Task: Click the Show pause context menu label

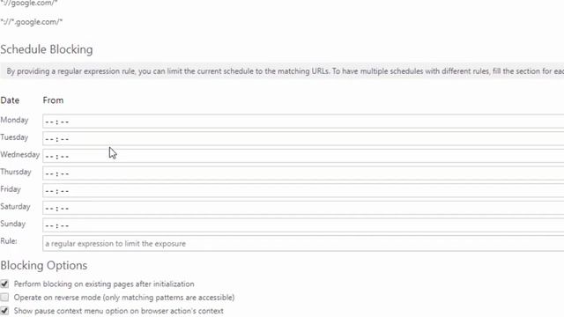Action: point(119,311)
